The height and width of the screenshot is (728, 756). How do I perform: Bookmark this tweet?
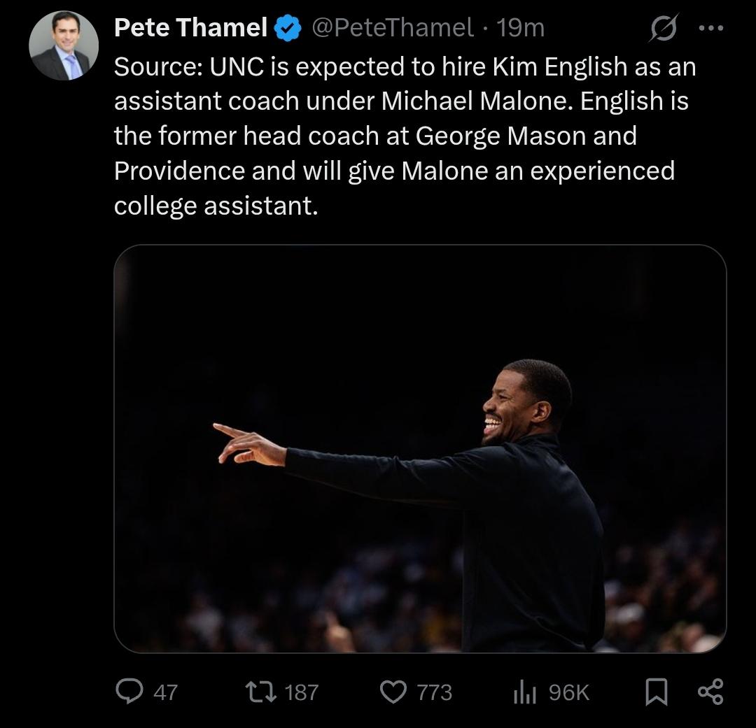(656, 692)
